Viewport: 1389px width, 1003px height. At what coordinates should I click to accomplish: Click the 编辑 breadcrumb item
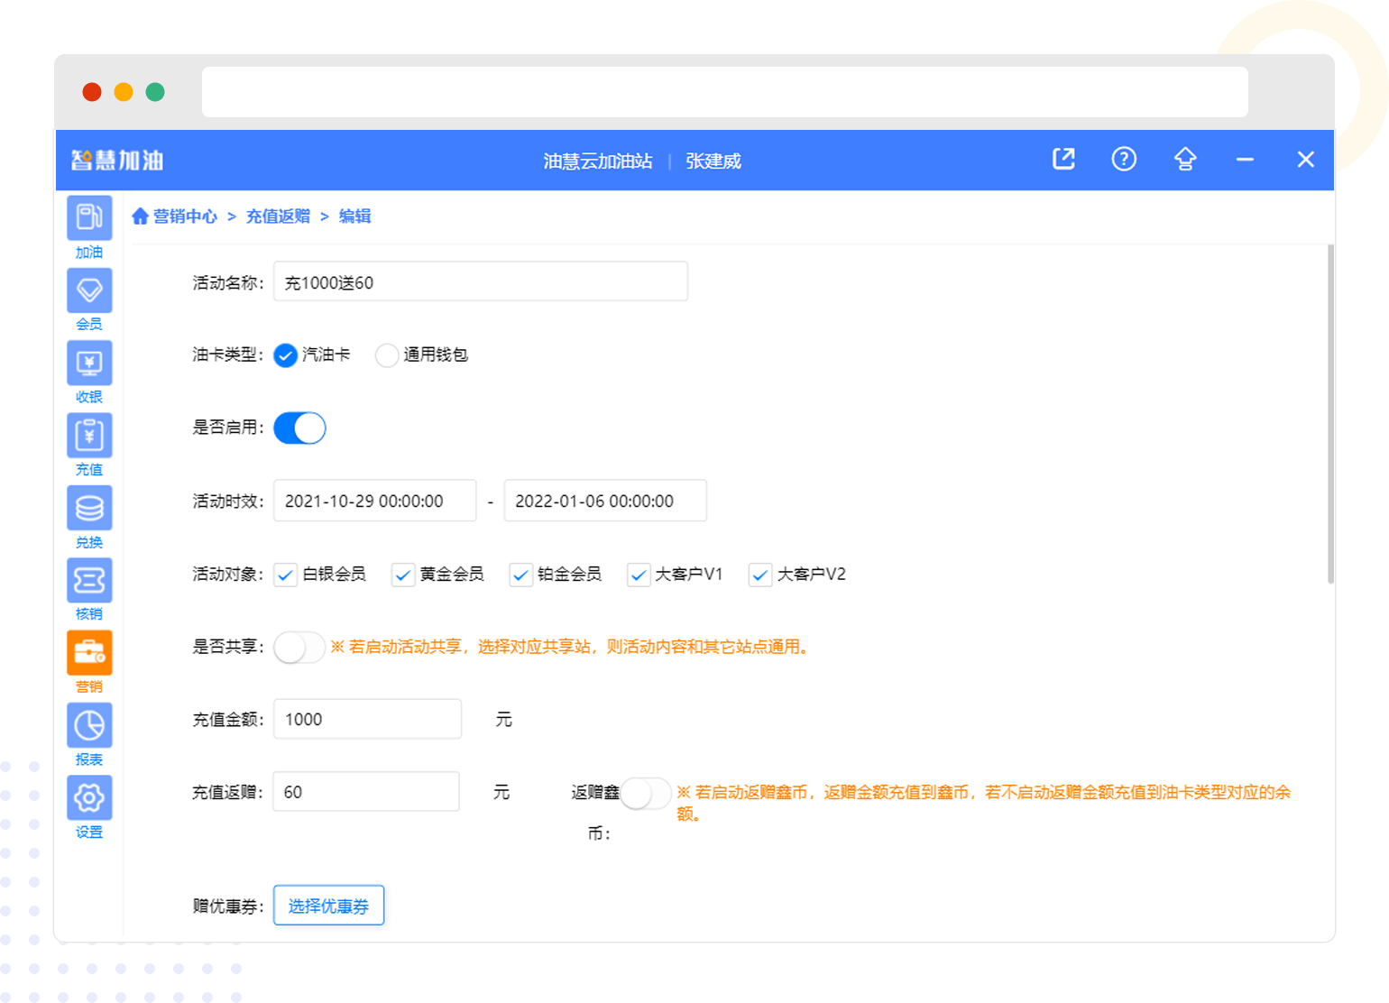coord(354,216)
